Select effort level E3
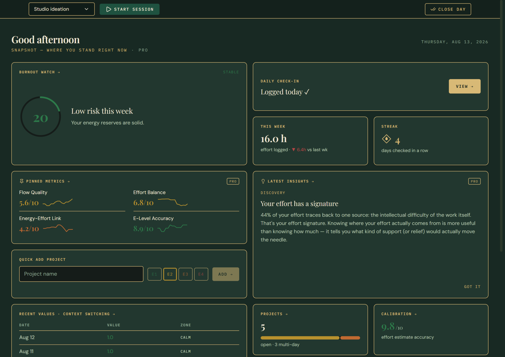The width and height of the screenshot is (505, 357). (x=185, y=274)
